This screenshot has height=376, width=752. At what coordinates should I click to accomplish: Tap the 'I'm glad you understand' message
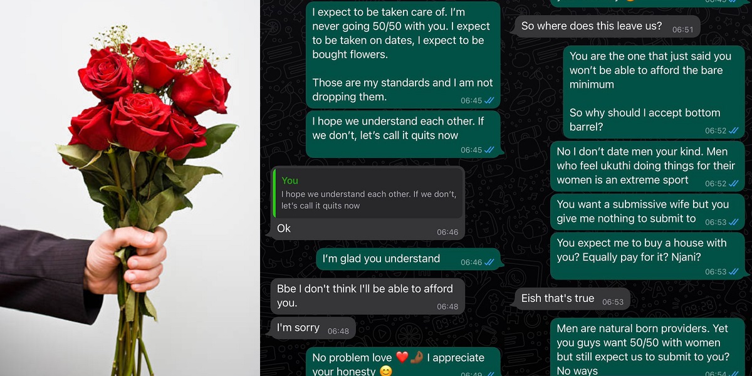[x=409, y=259]
